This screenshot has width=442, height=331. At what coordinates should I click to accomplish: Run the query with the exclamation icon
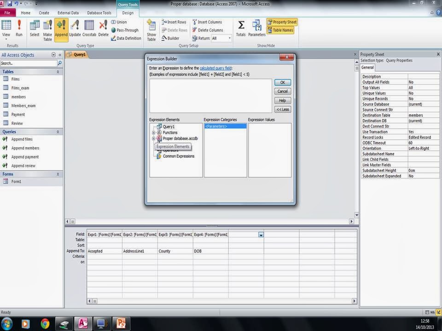[19, 28]
